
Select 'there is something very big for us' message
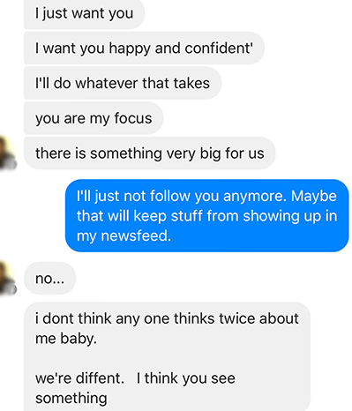150,153
